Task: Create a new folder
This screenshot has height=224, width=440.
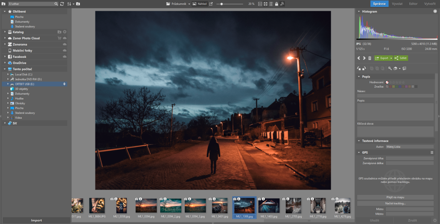Action: [x=78, y=4]
